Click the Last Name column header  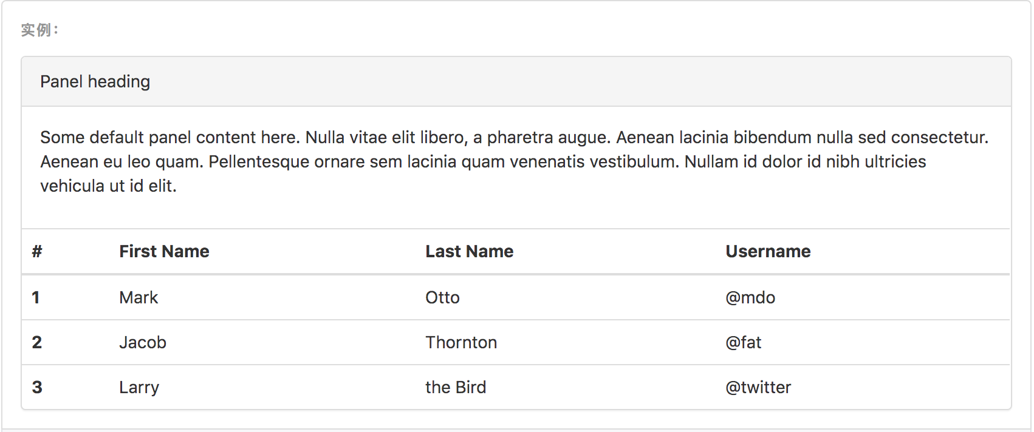pos(469,251)
